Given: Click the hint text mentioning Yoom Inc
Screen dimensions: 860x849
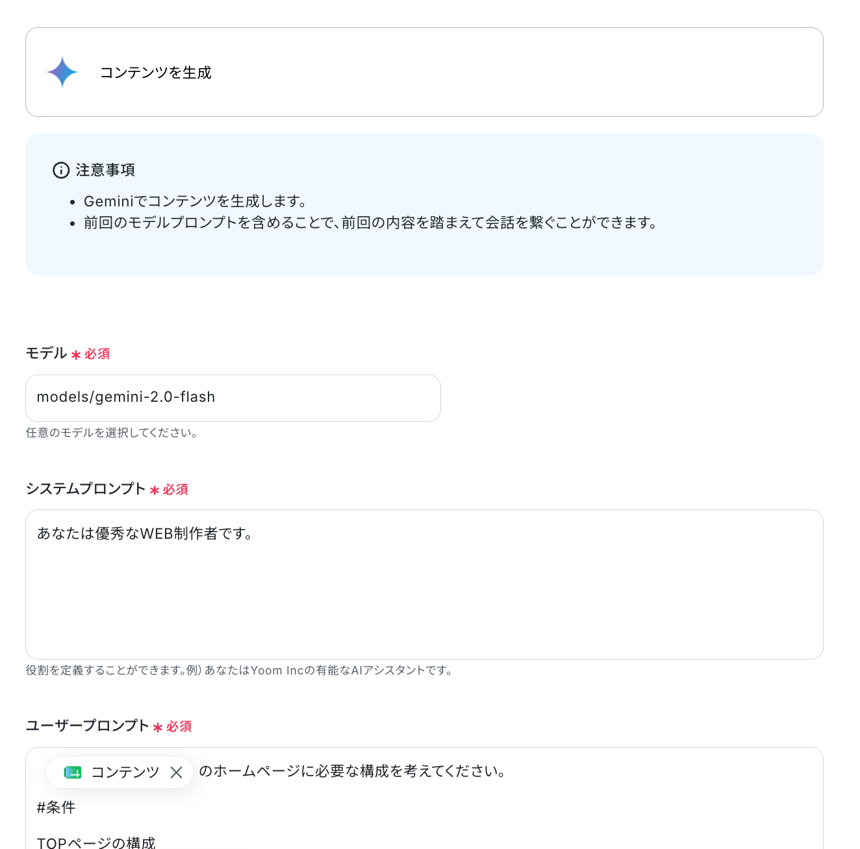Looking at the screenshot, I should (x=240, y=671).
